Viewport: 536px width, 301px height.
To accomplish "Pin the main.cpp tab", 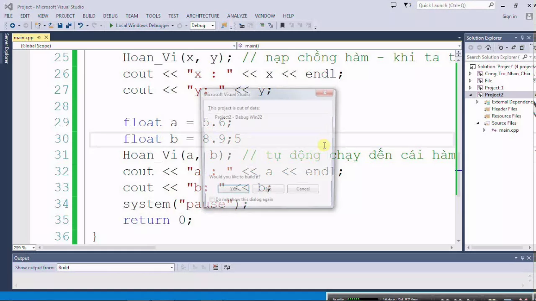I will (39, 38).
